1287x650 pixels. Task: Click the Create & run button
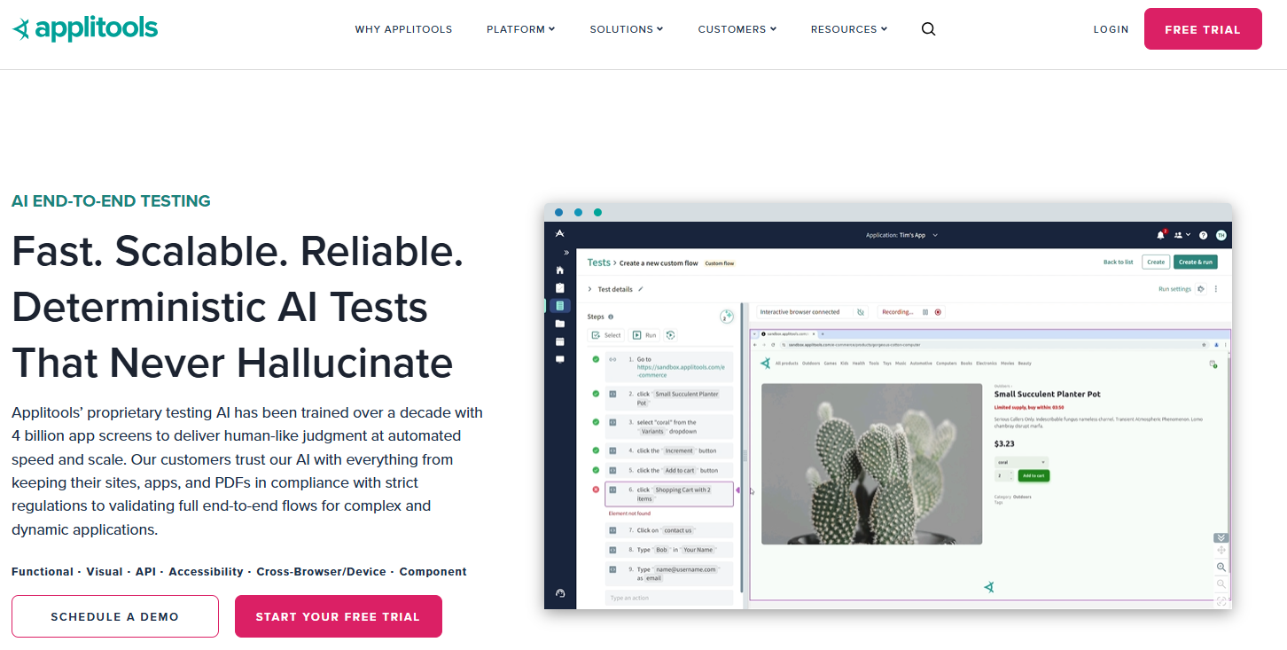point(1195,262)
